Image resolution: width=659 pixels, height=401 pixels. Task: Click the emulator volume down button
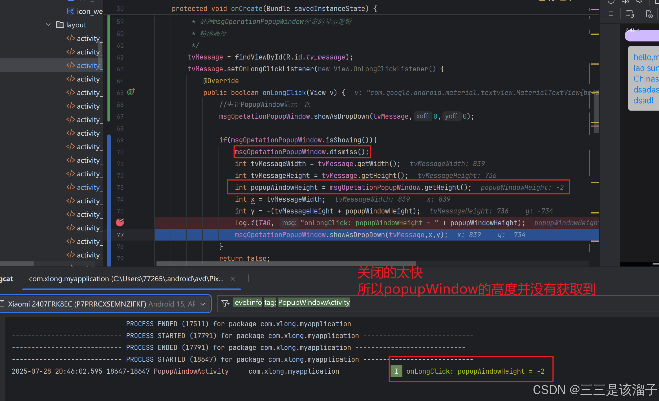639,2
